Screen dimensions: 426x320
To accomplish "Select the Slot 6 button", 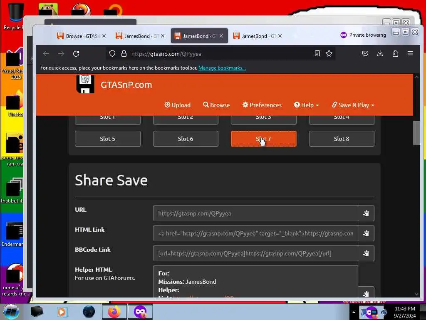I will [x=186, y=139].
